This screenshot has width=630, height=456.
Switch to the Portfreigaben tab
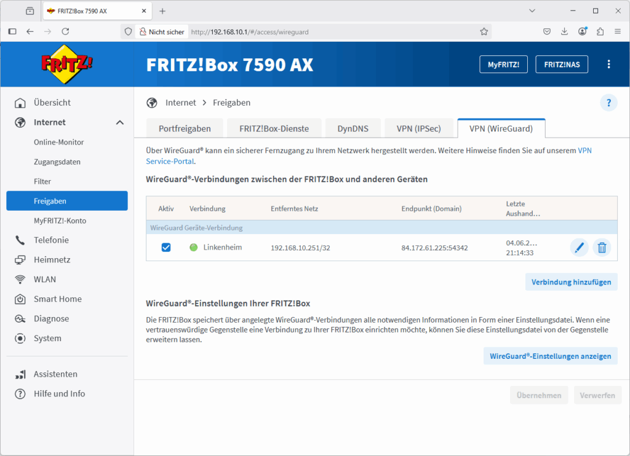tap(185, 128)
